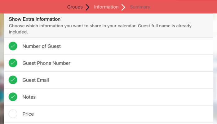
Task: Deselect the Notes green checkmark icon
Action: pos(13,97)
